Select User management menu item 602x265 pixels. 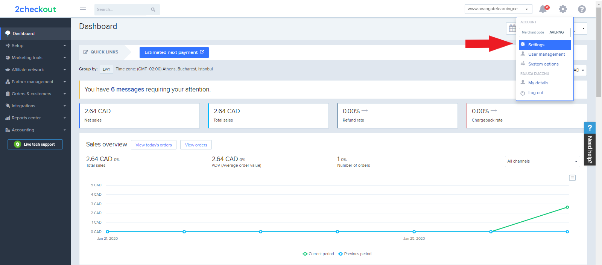coord(544,54)
